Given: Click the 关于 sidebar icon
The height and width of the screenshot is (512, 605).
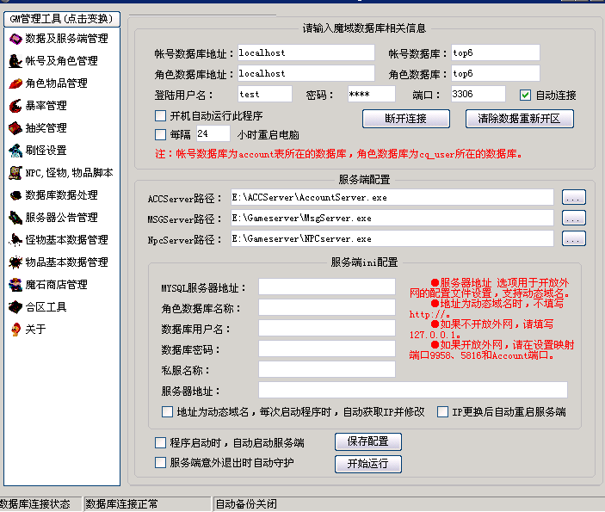Looking at the screenshot, I should tap(15, 330).
